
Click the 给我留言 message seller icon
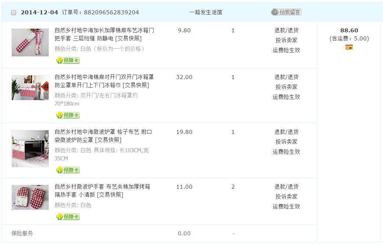[286, 12]
